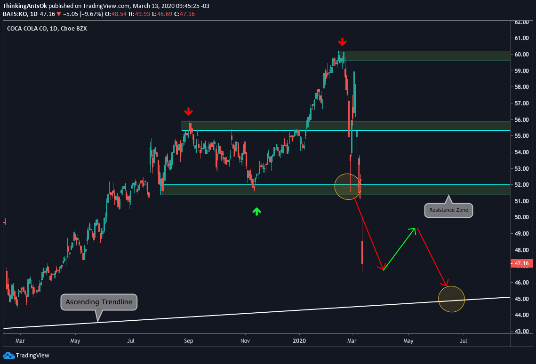Click the yellow circle on the ascending trendline
Viewport: 536px width, 364px height.
[x=451, y=299]
